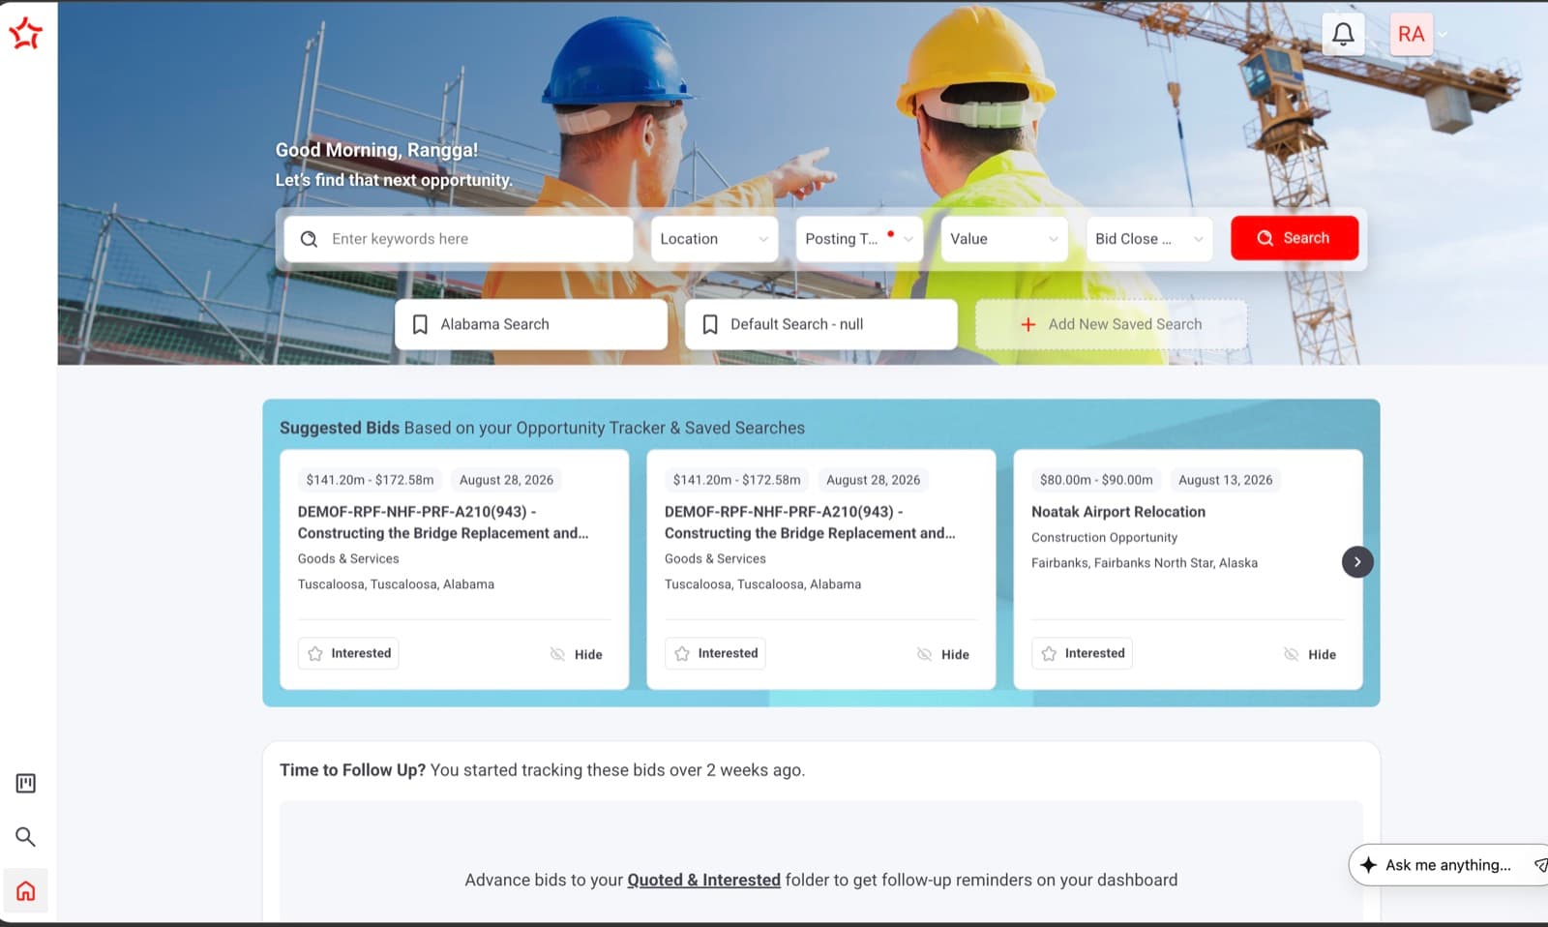
Task: Open the search icon in sidebar
Action: [26, 837]
